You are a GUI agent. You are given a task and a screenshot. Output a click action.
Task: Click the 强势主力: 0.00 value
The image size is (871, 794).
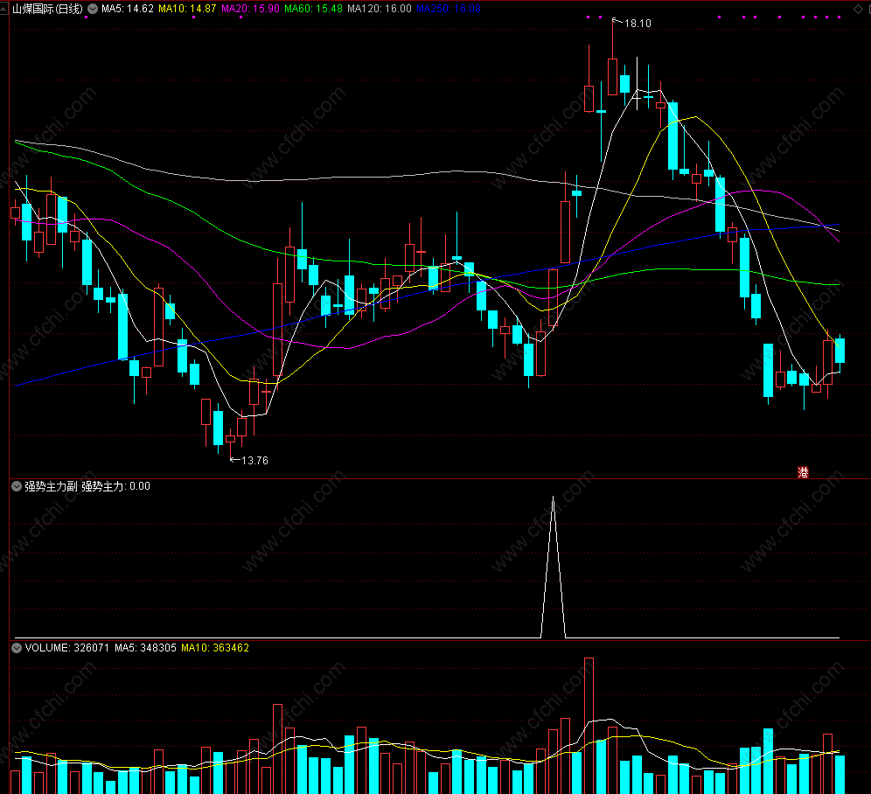point(115,487)
